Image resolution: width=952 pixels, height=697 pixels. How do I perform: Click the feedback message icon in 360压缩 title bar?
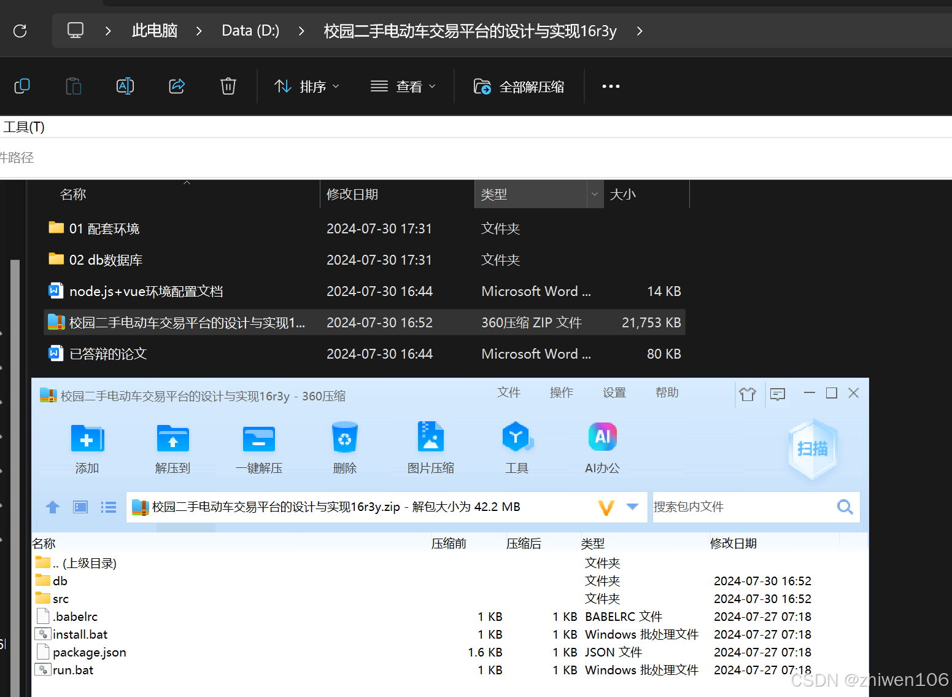778,394
